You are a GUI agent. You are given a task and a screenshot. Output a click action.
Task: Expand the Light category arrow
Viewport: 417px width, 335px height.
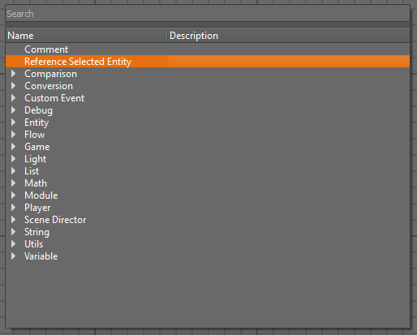tap(13, 159)
